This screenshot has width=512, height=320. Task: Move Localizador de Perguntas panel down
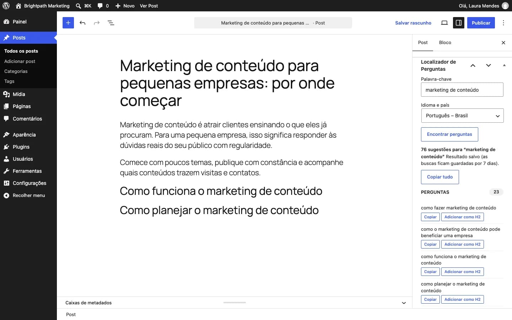489,65
